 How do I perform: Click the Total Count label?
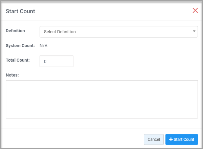18,60
